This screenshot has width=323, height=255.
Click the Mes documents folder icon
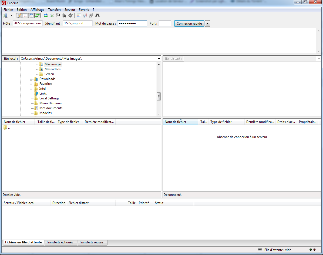(36, 108)
